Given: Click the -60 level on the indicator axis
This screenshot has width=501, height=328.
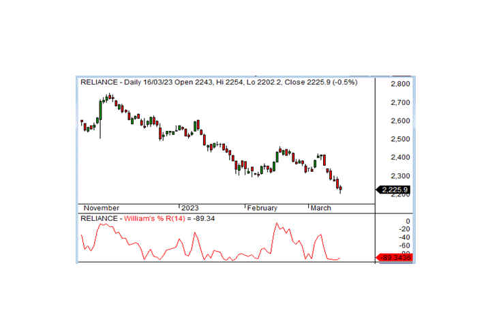Looking at the screenshot, I should (404, 245).
